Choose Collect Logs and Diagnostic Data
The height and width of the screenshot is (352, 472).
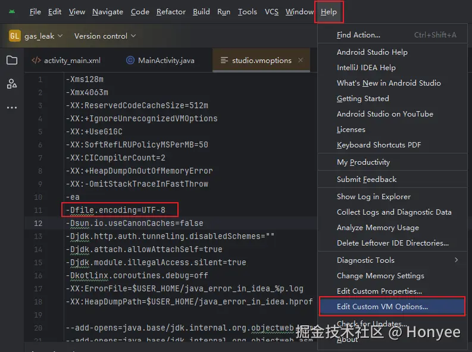click(392, 212)
